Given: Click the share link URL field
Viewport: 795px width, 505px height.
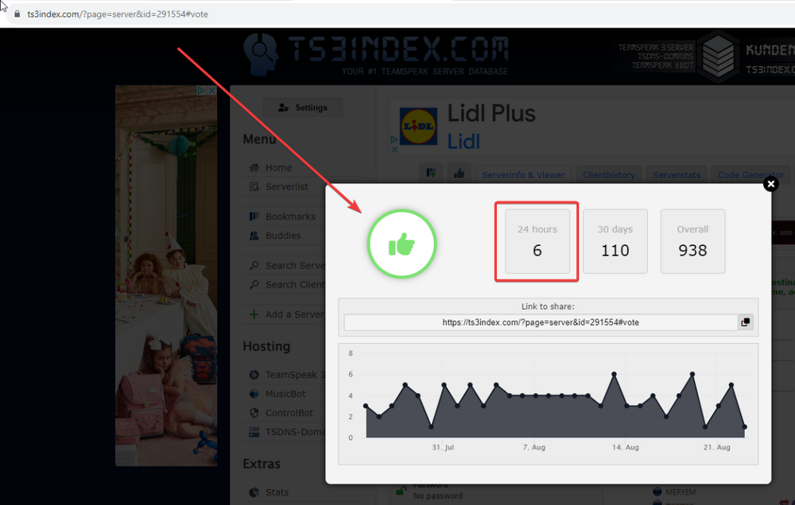Looking at the screenshot, I should coord(541,322).
